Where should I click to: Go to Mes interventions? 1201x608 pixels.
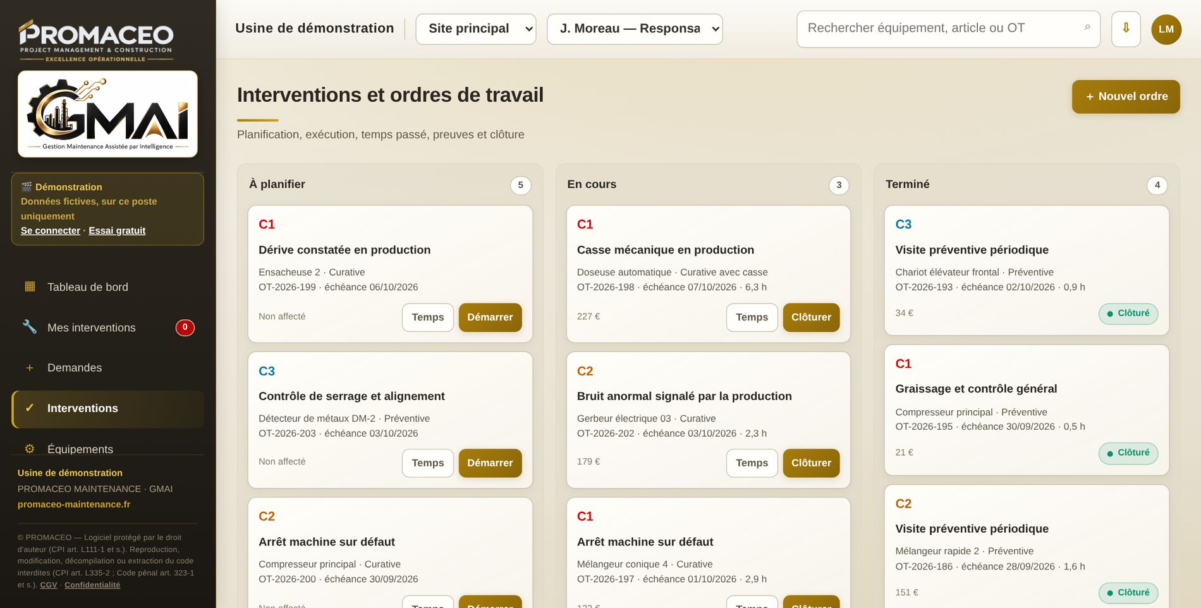pos(107,327)
